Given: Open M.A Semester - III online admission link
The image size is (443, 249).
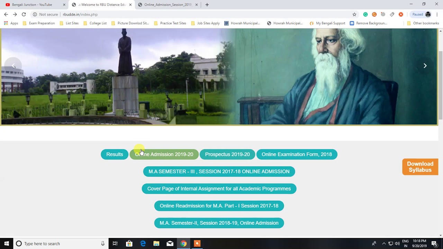Looking at the screenshot, I should (x=219, y=172).
